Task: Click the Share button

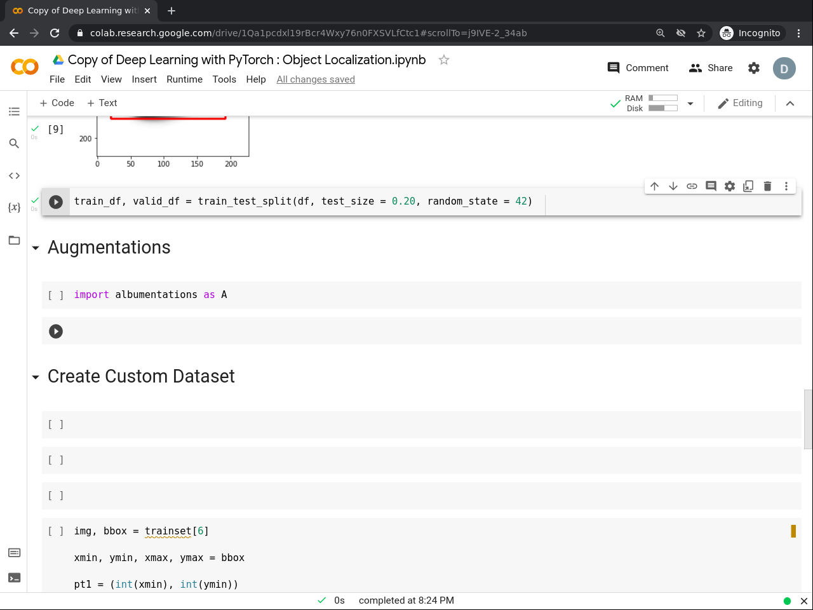Action: click(x=711, y=68)
